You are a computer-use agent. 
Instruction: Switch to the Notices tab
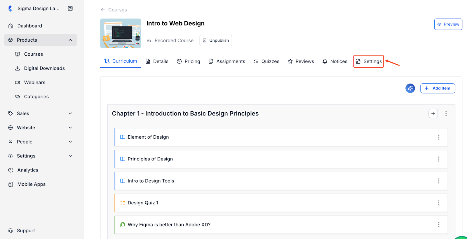335,61
